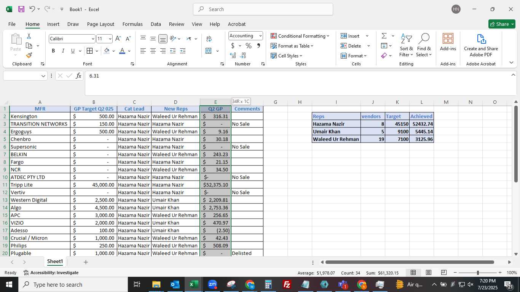Toggle Middle Align vertical alignment
This screenshot has height=292, width=520.
153,39
